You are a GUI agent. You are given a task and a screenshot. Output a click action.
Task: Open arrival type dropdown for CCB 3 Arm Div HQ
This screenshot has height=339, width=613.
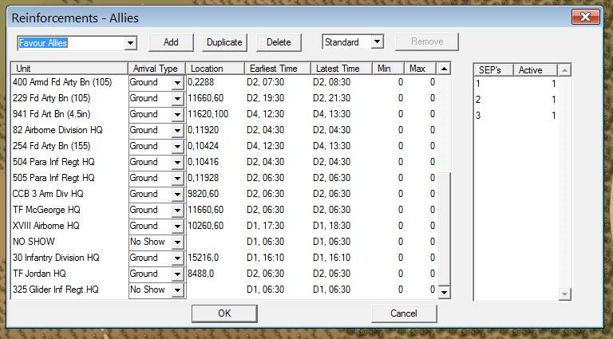coord(177,194)
